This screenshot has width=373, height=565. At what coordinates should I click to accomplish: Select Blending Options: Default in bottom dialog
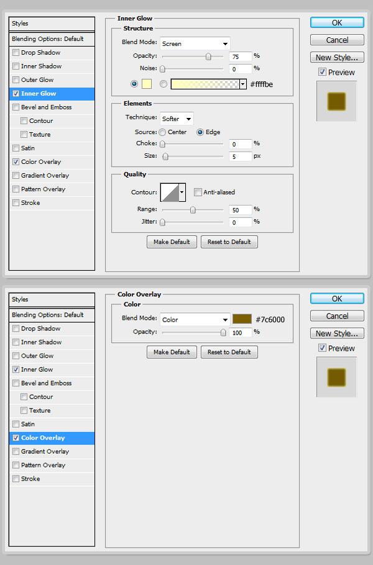point(52,315)
